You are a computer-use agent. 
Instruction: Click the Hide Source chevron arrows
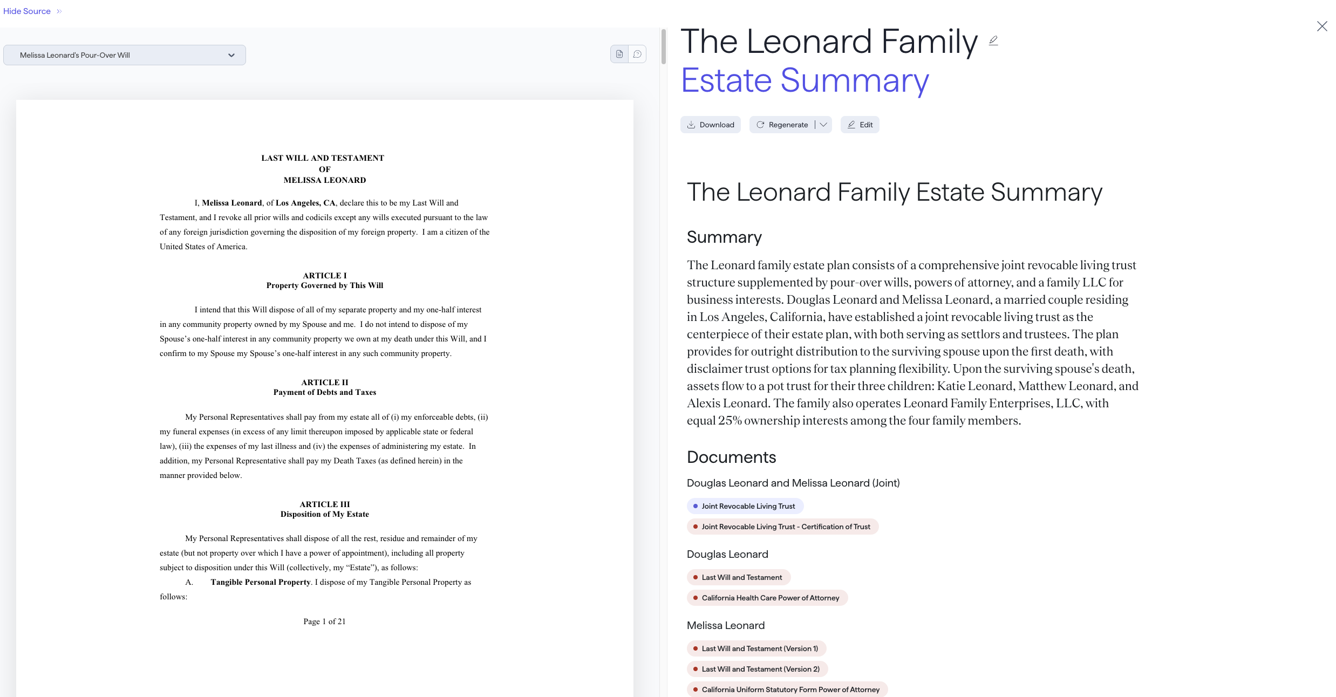click(59, 11)
